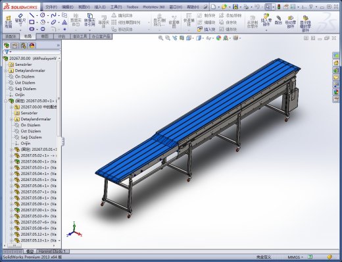The width and height of the screenshot is (342, 262).
Task: Open the Spline tool dropdown arrow
Action: [x=59, y=15]
